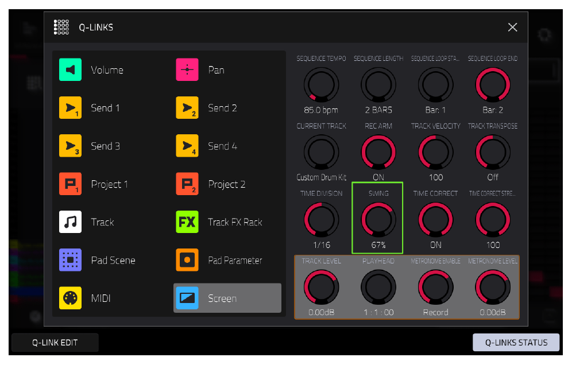Click the Send 3 label

pyautogui.click(x=106, y=146)
